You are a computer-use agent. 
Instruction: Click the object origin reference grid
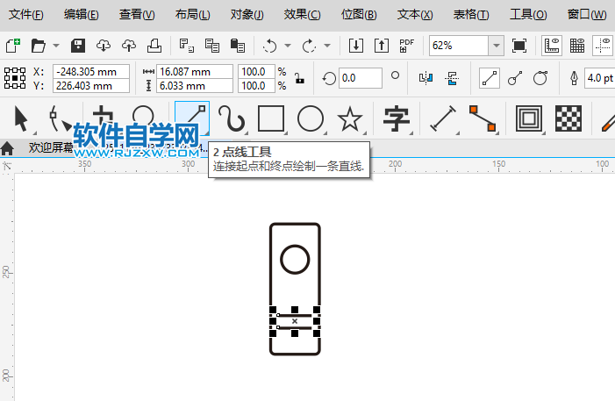point(15,78)
